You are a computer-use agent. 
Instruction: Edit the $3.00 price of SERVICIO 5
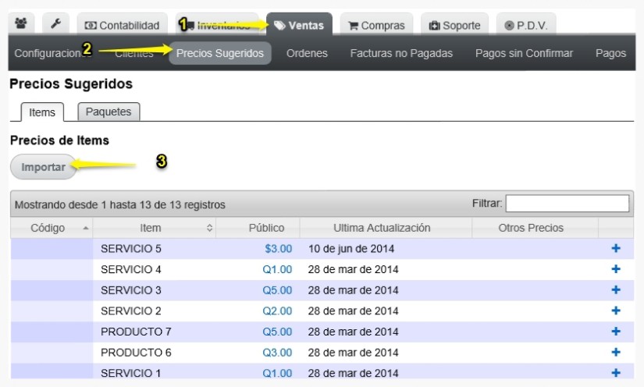point(279,249)
